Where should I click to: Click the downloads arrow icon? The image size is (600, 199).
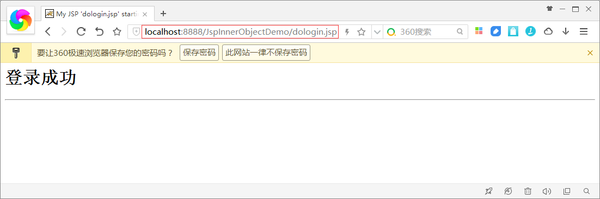pos(566,31)
